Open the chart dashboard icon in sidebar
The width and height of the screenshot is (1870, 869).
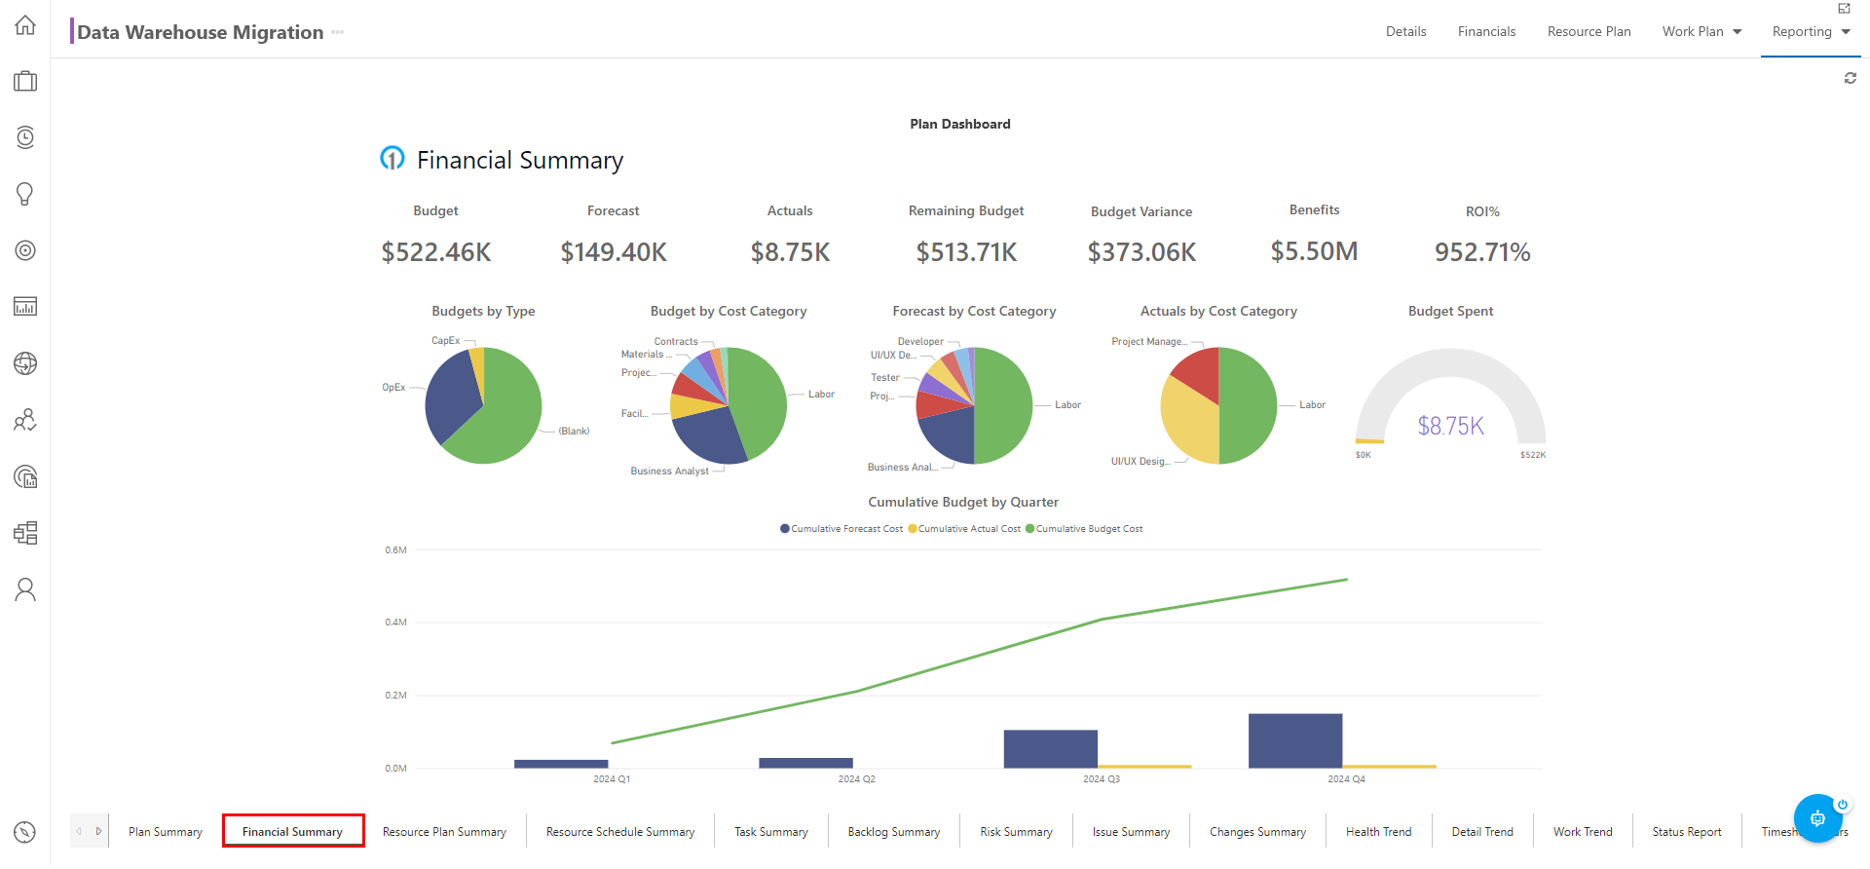pyautogui.click(x=25, y=307)
